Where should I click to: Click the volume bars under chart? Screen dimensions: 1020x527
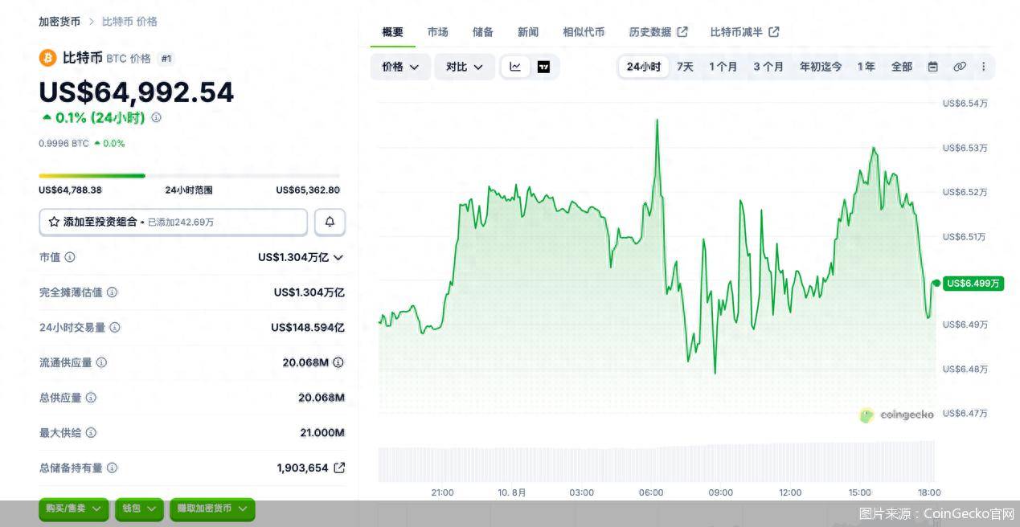point(657,461)
